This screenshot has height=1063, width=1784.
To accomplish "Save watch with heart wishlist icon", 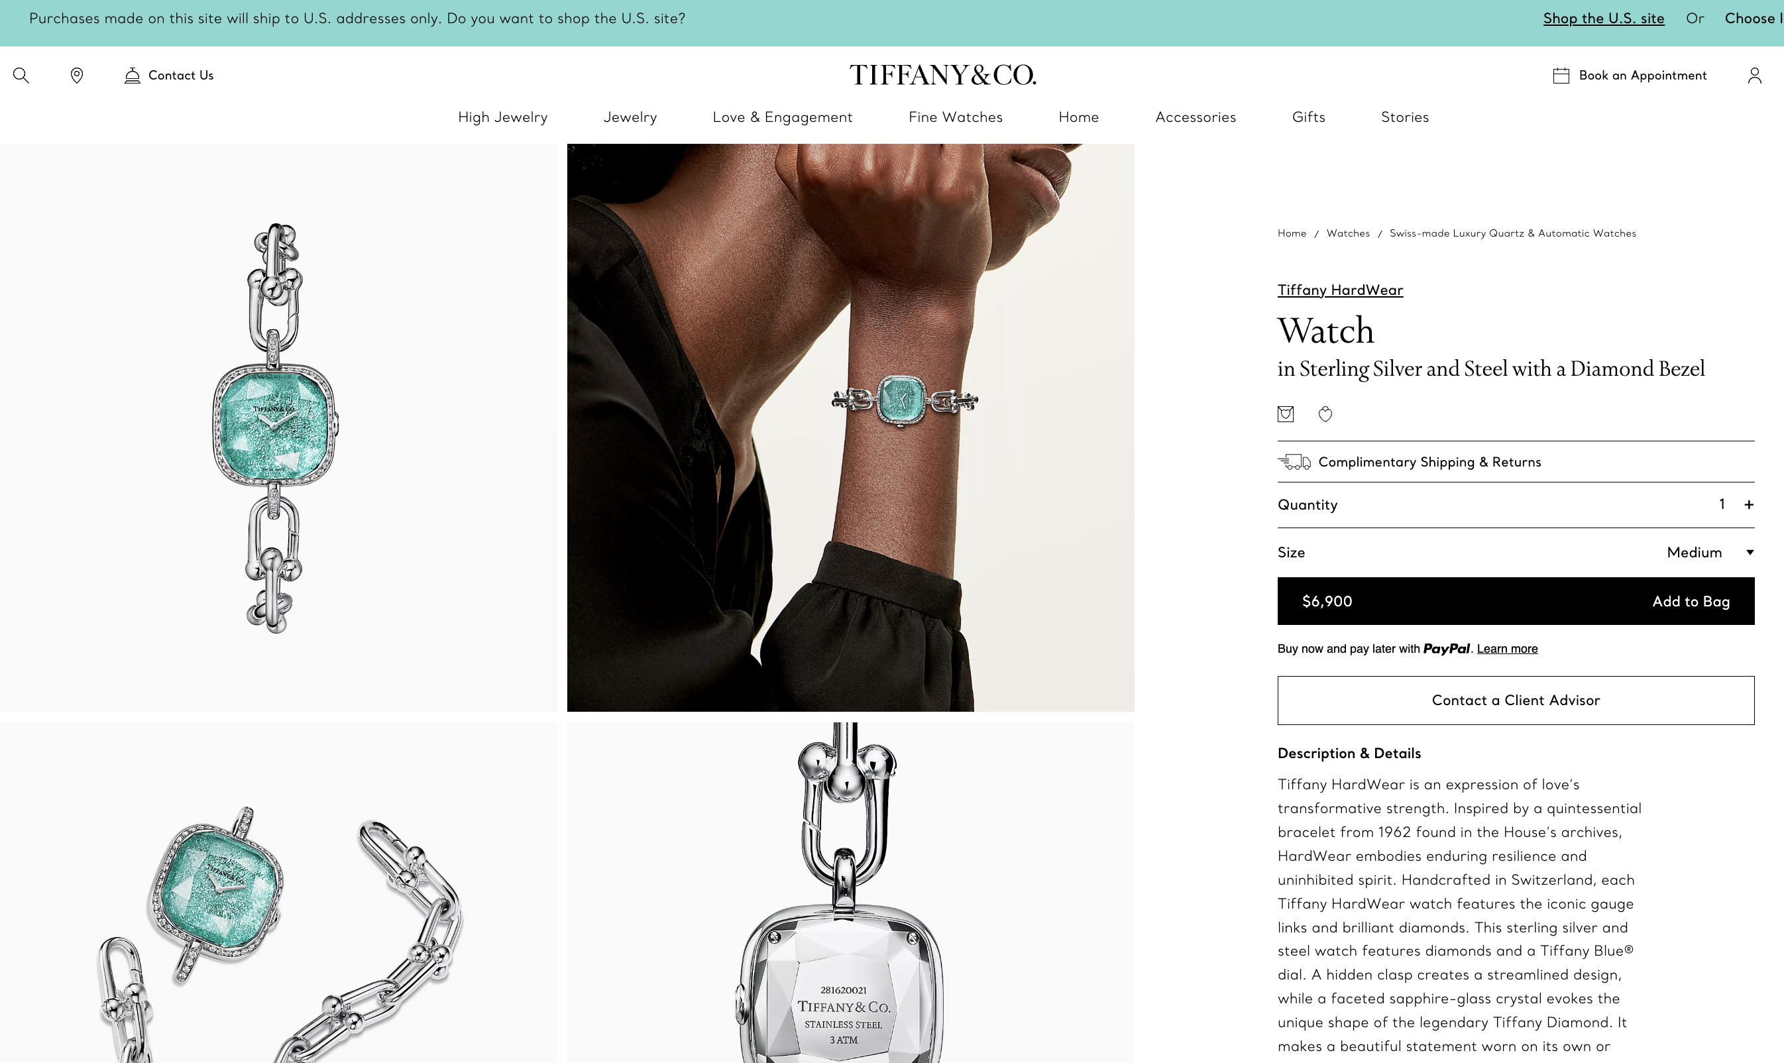I will point(1325,414).
